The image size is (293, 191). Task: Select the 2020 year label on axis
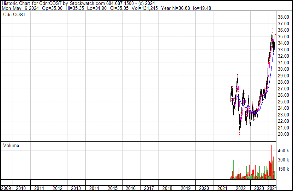[204, 188]
